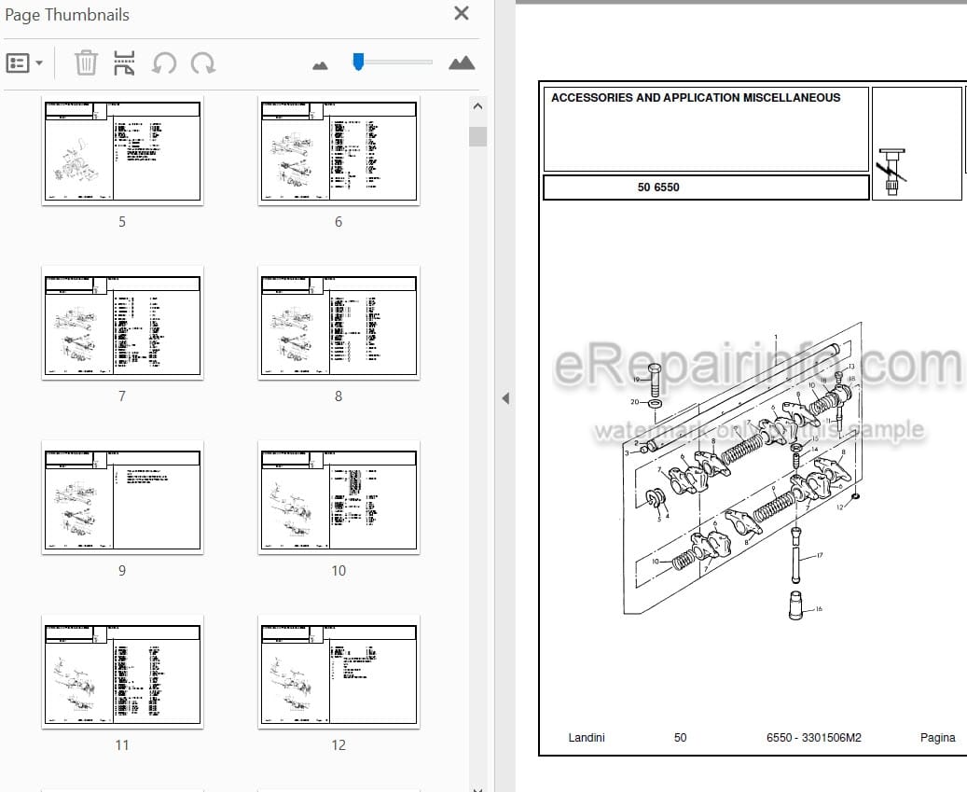Adjust the thumbnail size slider handle
Screen dimensions: 967x792
coord(358,61)
